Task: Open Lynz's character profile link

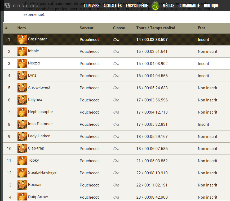Action: point(32,75)
